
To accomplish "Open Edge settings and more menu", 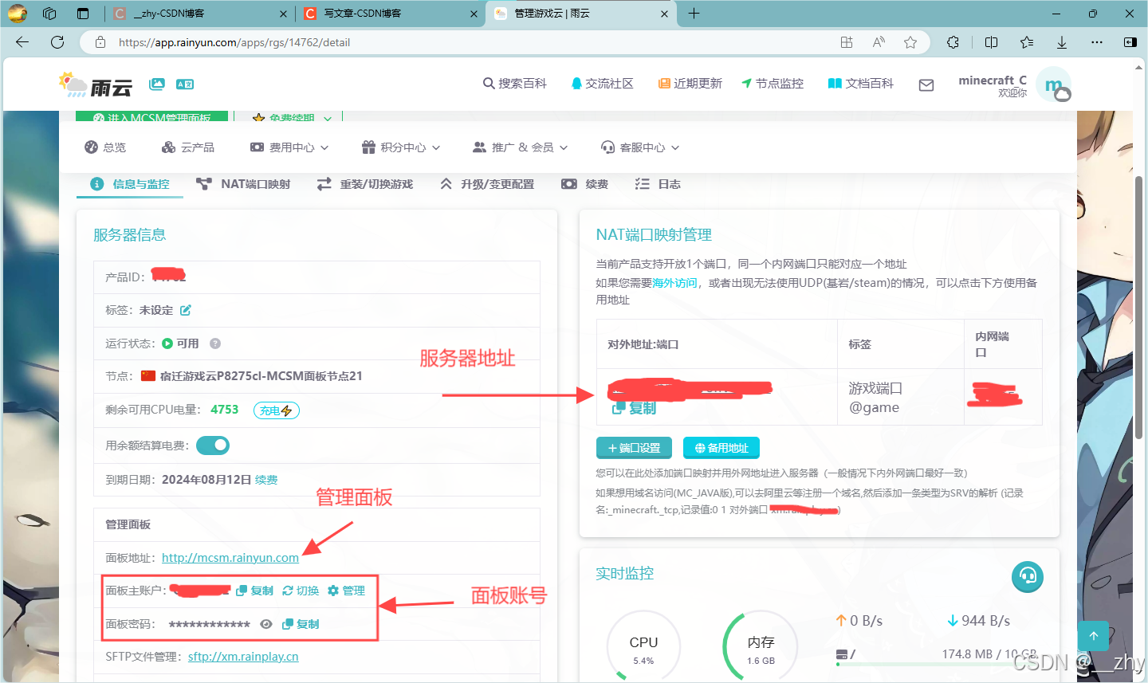I will (x=1097, y=42).
